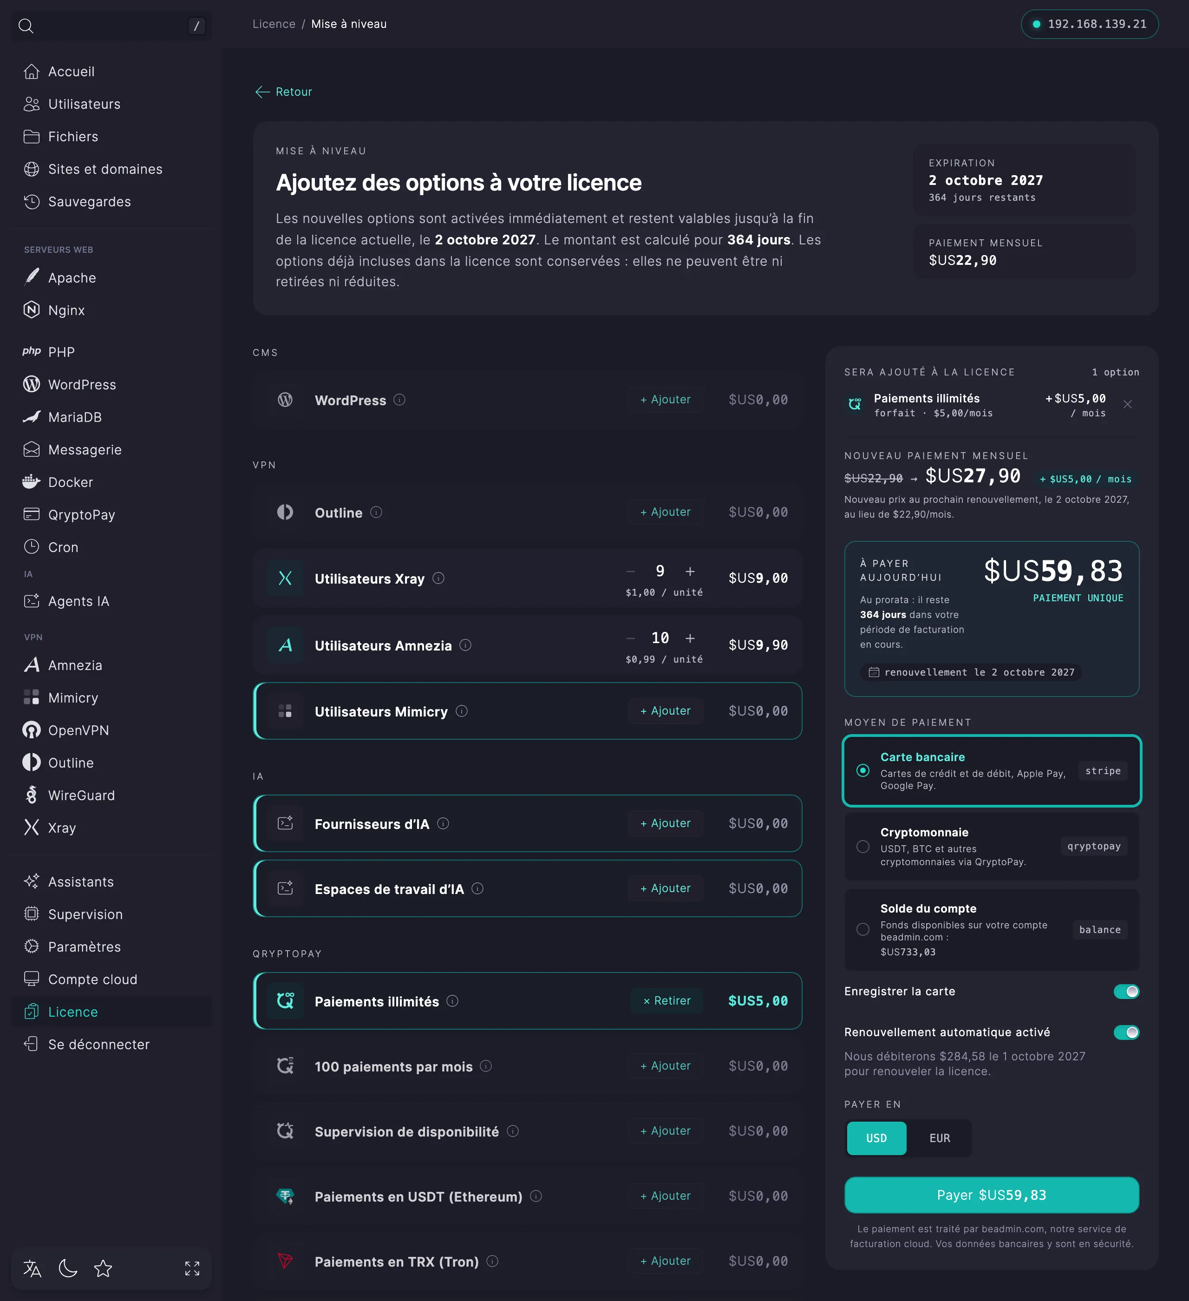Show info for Fournisseurs d'IA
Viewport: 1189px width, 1301px height.
[443, 823]
